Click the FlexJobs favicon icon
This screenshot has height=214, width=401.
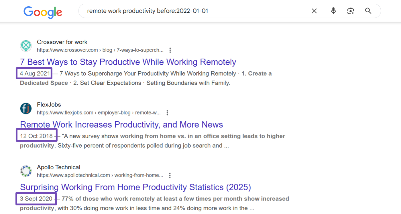pyautogui.click(x=26, y=108)
